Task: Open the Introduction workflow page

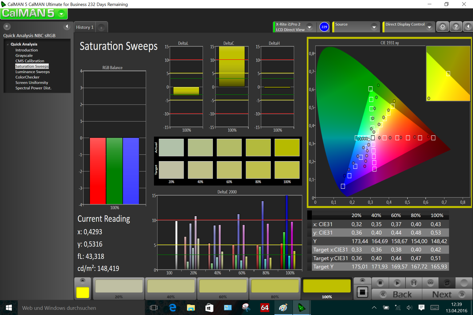Action: pyautogui.click(x=27, y=50)
